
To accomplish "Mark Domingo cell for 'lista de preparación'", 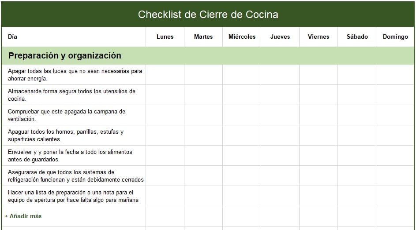I will 395,196.
